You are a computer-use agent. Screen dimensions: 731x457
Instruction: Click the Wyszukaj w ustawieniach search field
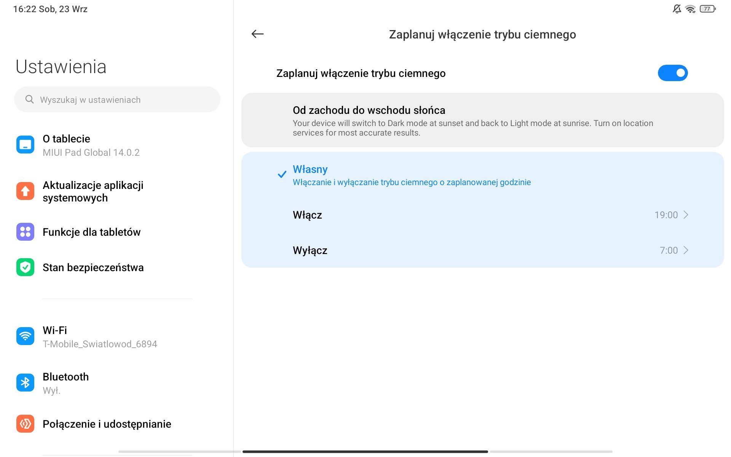click(x=117, y=99)
